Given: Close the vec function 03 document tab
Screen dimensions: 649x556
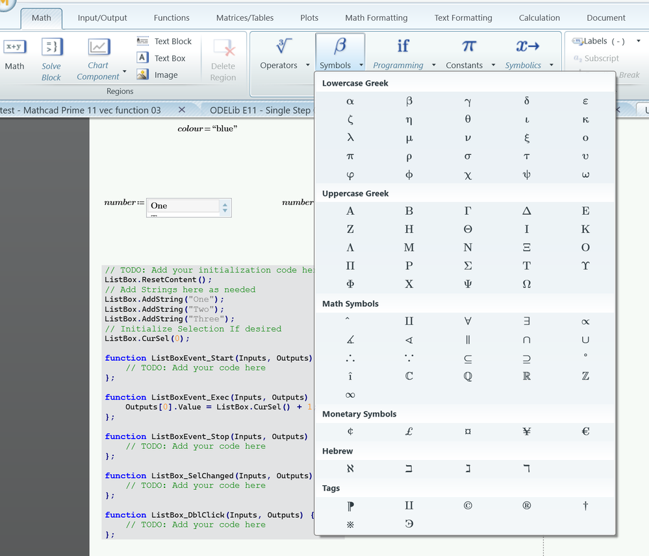Looking at the screenshot, I should [182, 110].
